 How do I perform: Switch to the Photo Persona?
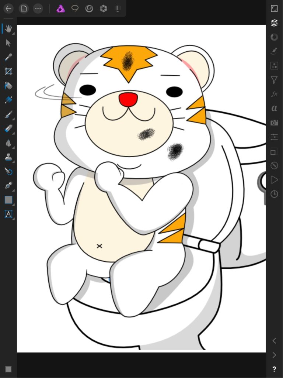click(60, 8)
